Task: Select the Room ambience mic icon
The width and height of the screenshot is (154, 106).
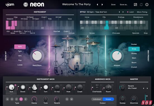Action: pyautogui.click(x=108, y=87)
